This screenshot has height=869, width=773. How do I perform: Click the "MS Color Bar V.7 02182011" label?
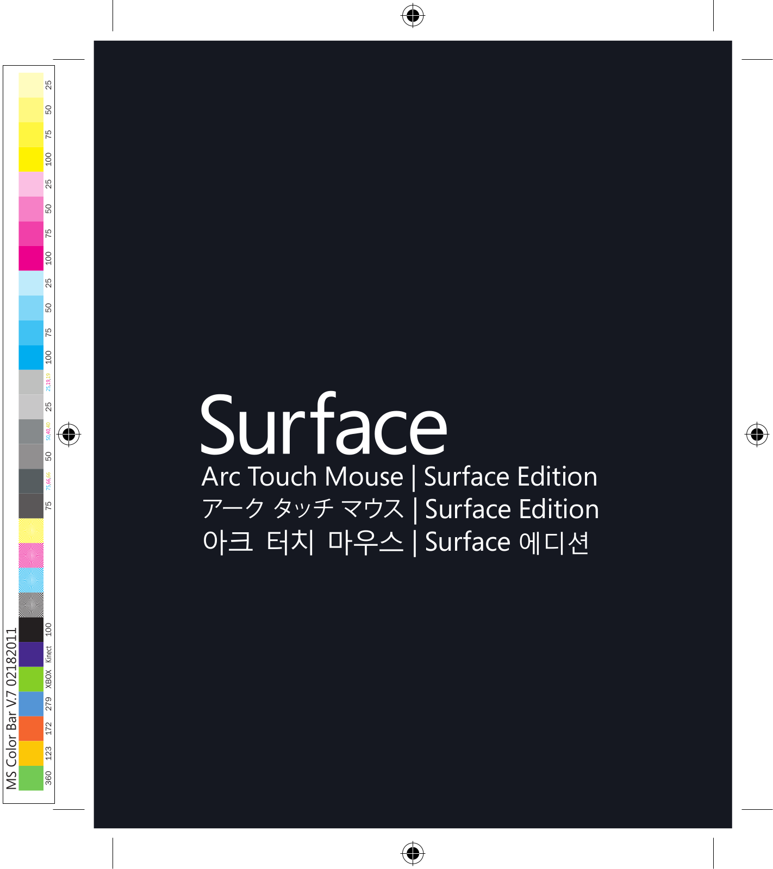coord(11,708)
